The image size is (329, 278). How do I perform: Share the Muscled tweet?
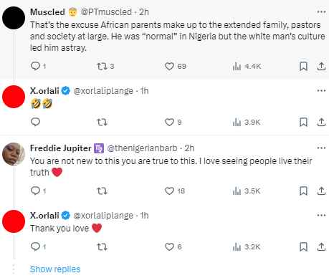point(321,66)
